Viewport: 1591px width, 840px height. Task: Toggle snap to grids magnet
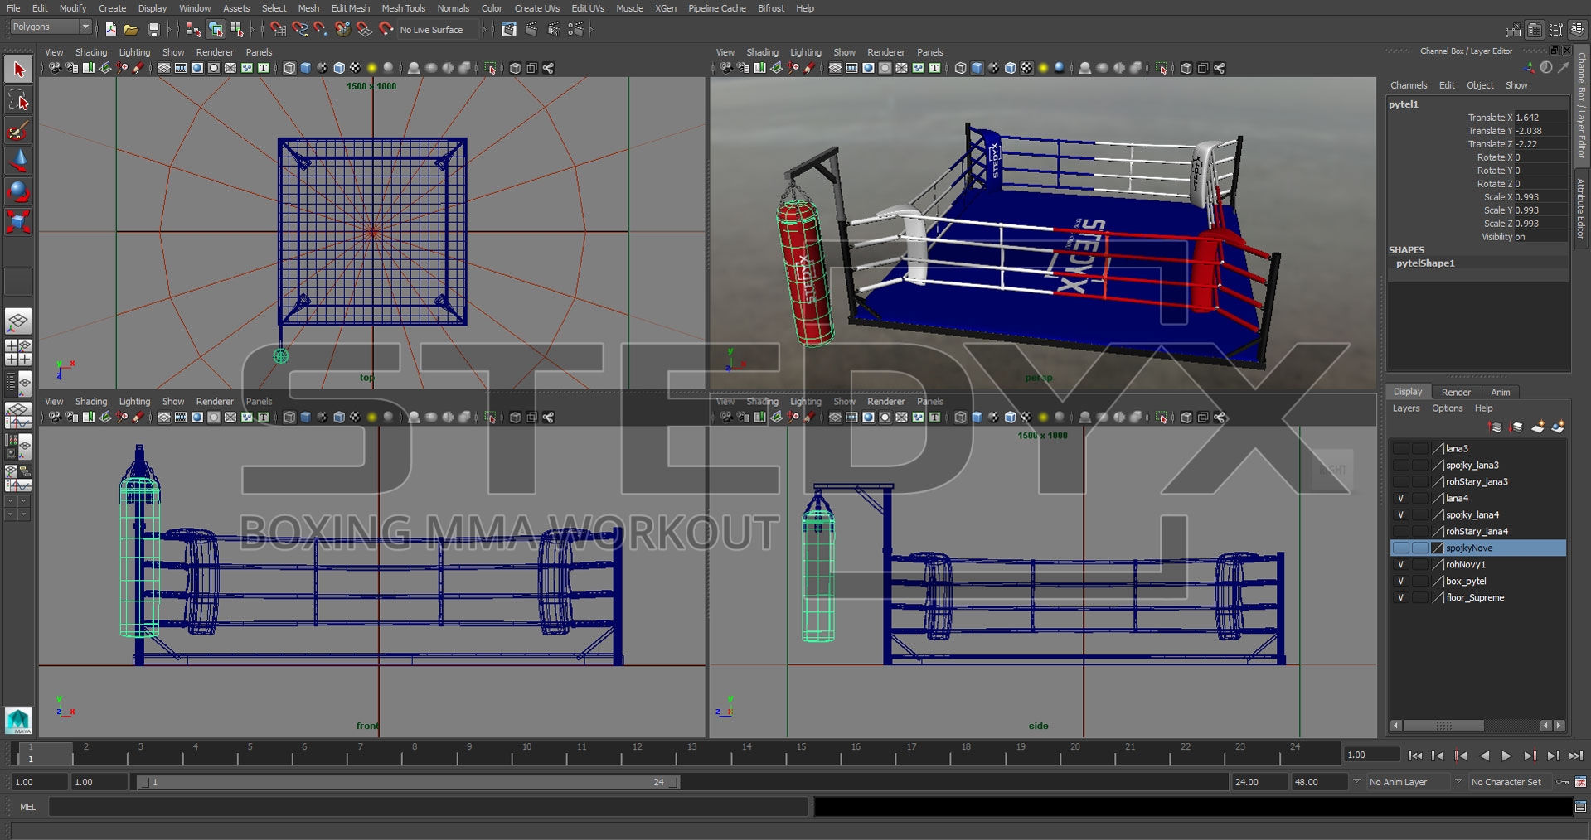coord(278,29)
